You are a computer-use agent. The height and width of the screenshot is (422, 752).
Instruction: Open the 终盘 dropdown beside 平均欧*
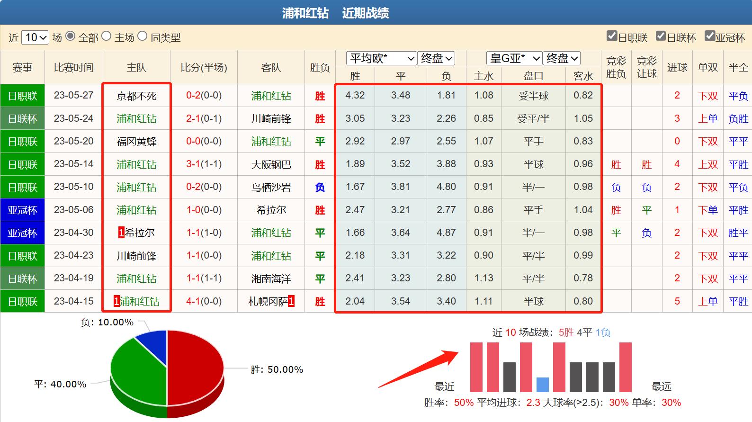(x=436, y=58)
